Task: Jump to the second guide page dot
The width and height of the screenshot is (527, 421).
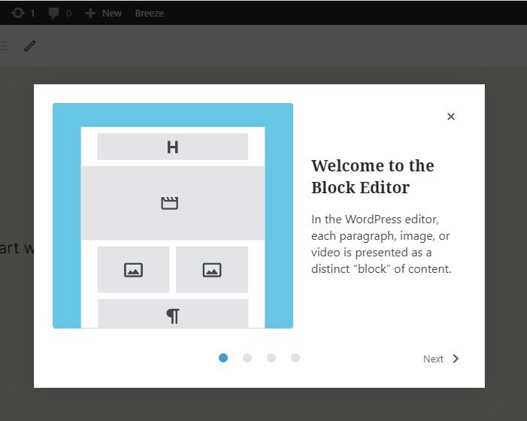Action: (x=247, y=358)
